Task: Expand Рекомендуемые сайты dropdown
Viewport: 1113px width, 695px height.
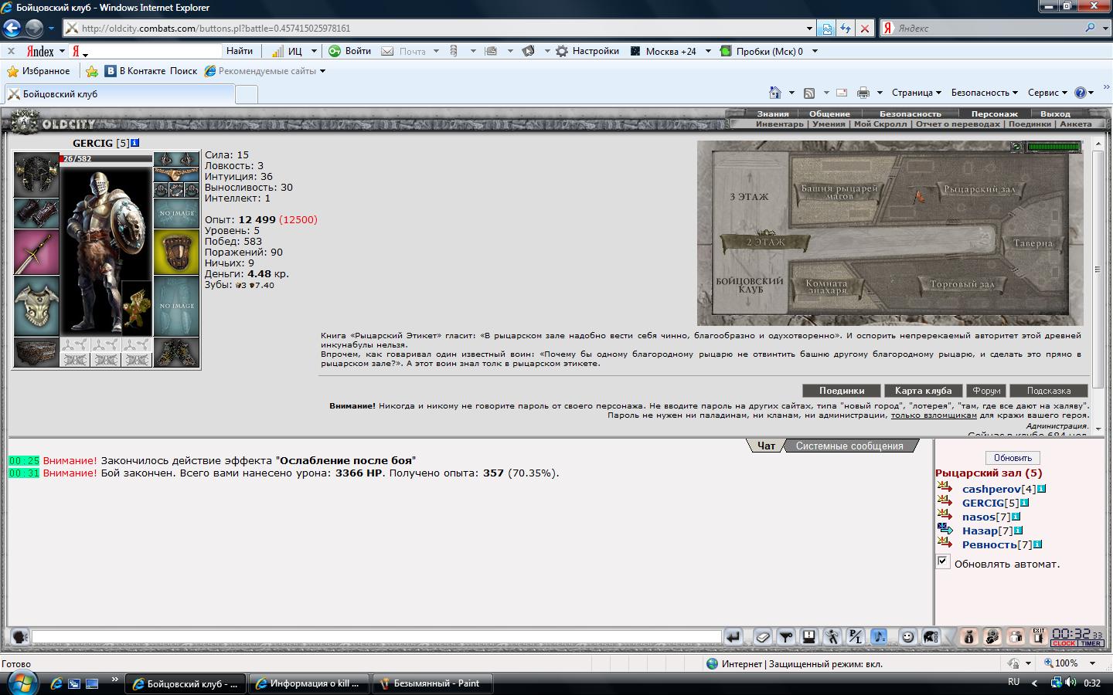Action: click(x=322, y=71)
